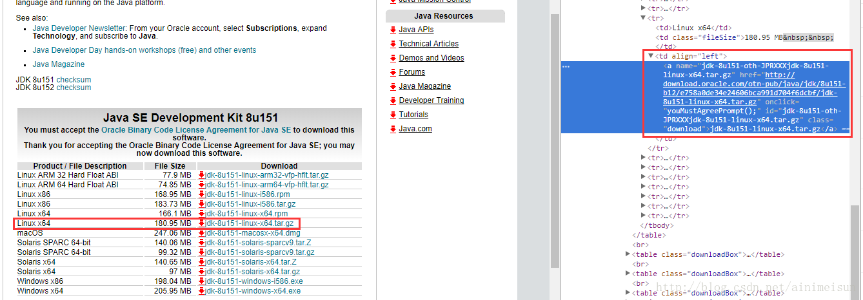Click the red arrow icon beside Demos and Videos
Viewport: 863px width, 300px height.
(x=393, y=58)
